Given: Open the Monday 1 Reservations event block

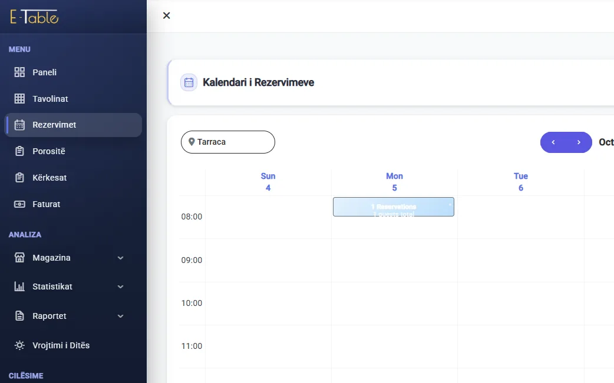Looking at the screenshot, I should click(x=394, y=207).
